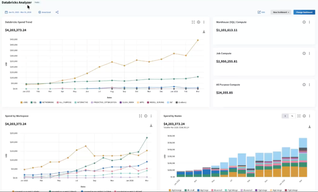Open the New Dashboard dropdown

(x=281, y=12)
